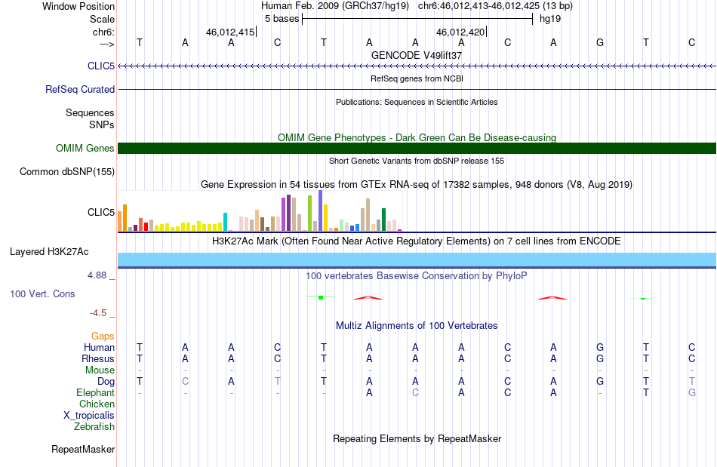The width and height of the screenshot is (717, 467).
Task: Click the Gaps label in Multiz alignment
Action: pyautogui.click(x=103, y=336)
